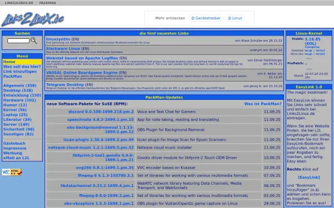The image size is (334, 208).
Task: Select Home in the menu
Action: click(9, 62)
